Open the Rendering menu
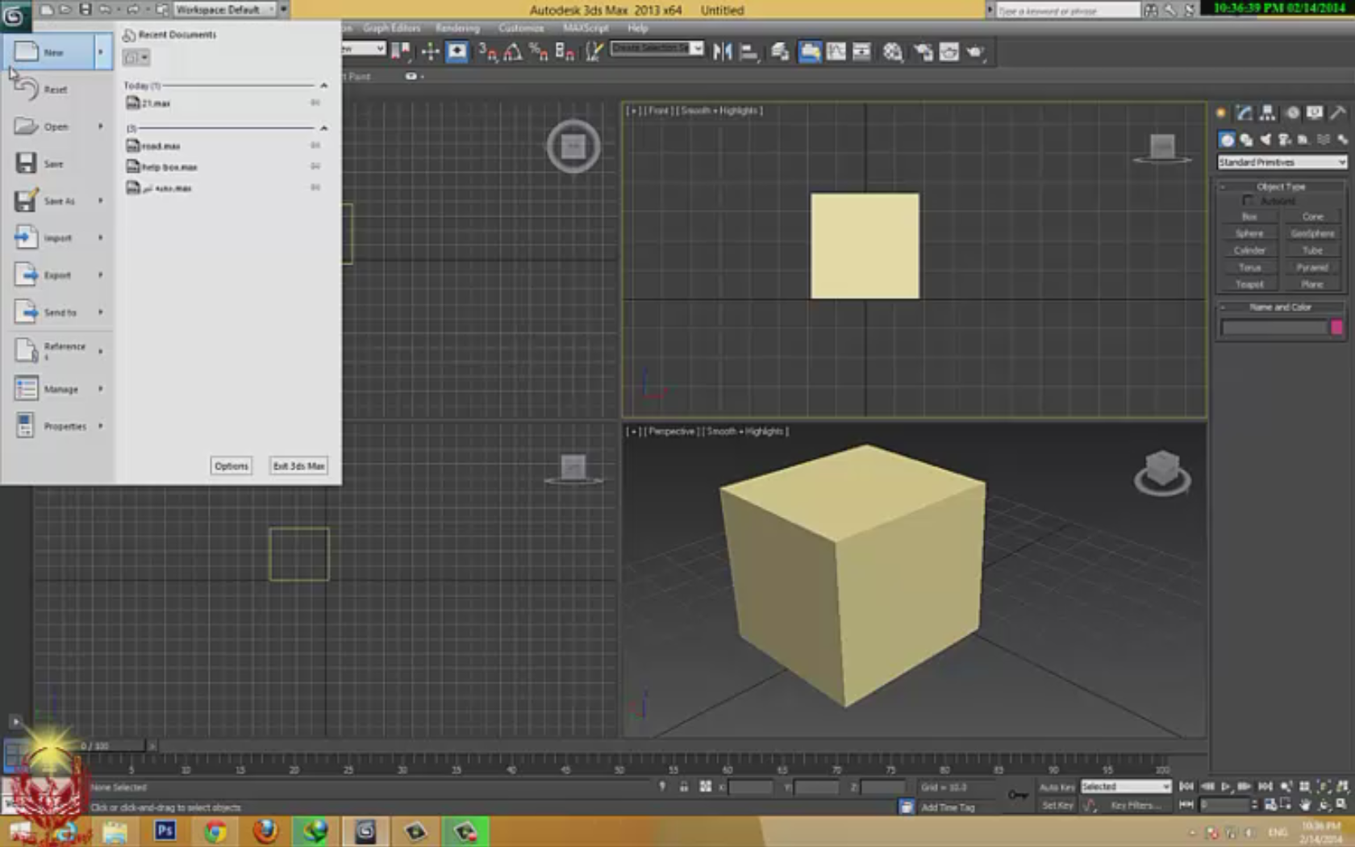 coord(457,27)
